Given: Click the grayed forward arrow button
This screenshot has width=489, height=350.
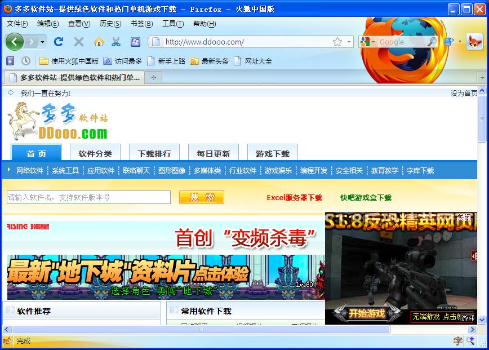Looking at the screenshot, I should pyautogui.click(x=32, y=42).
